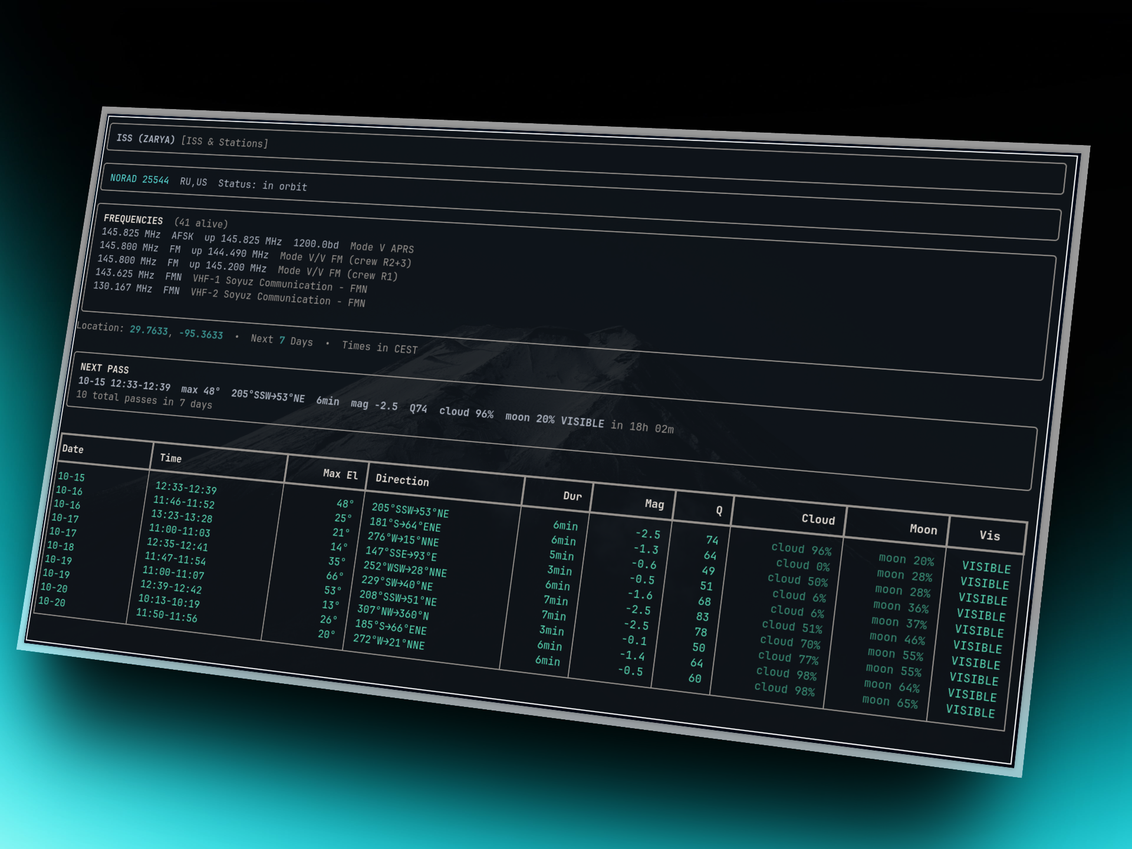Click 'Status: in orbit' text
This screenshot has width=1132, height=849.
(262, 185)
